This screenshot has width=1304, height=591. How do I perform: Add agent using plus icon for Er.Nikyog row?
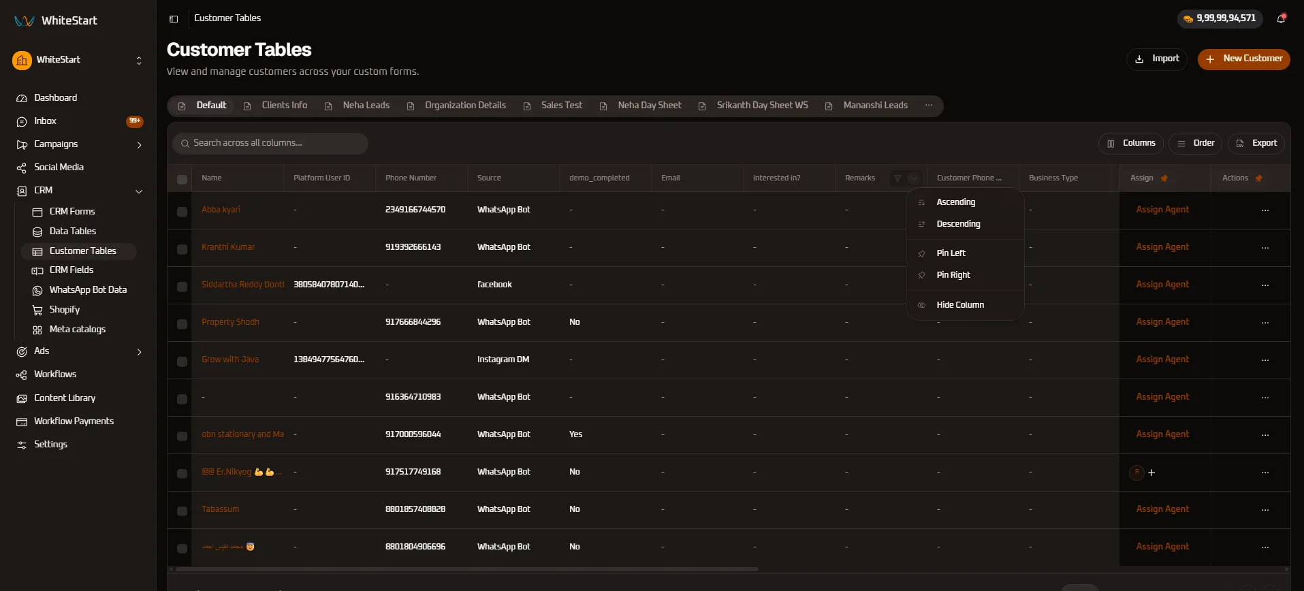click(1151, 473)
